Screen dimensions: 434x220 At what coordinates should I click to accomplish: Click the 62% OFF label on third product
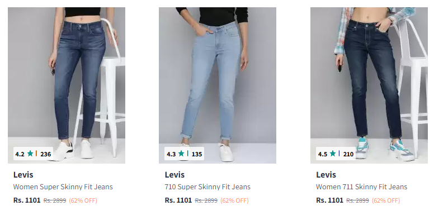click(386, 200)
